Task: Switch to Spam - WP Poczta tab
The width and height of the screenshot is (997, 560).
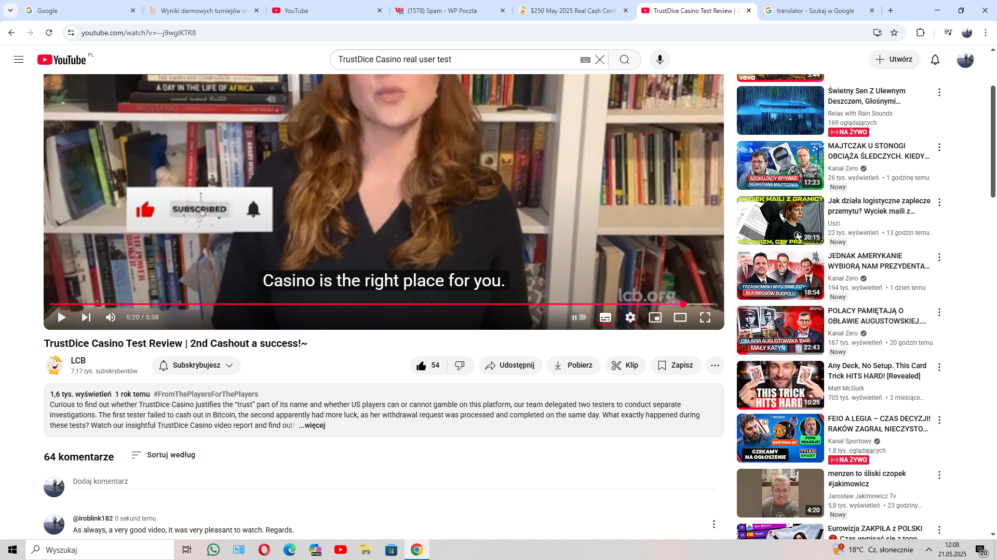Action: click(x=451, y=10)
